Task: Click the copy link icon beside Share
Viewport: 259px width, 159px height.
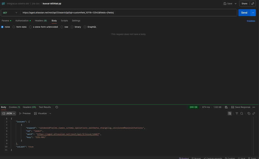Action: 253,4
